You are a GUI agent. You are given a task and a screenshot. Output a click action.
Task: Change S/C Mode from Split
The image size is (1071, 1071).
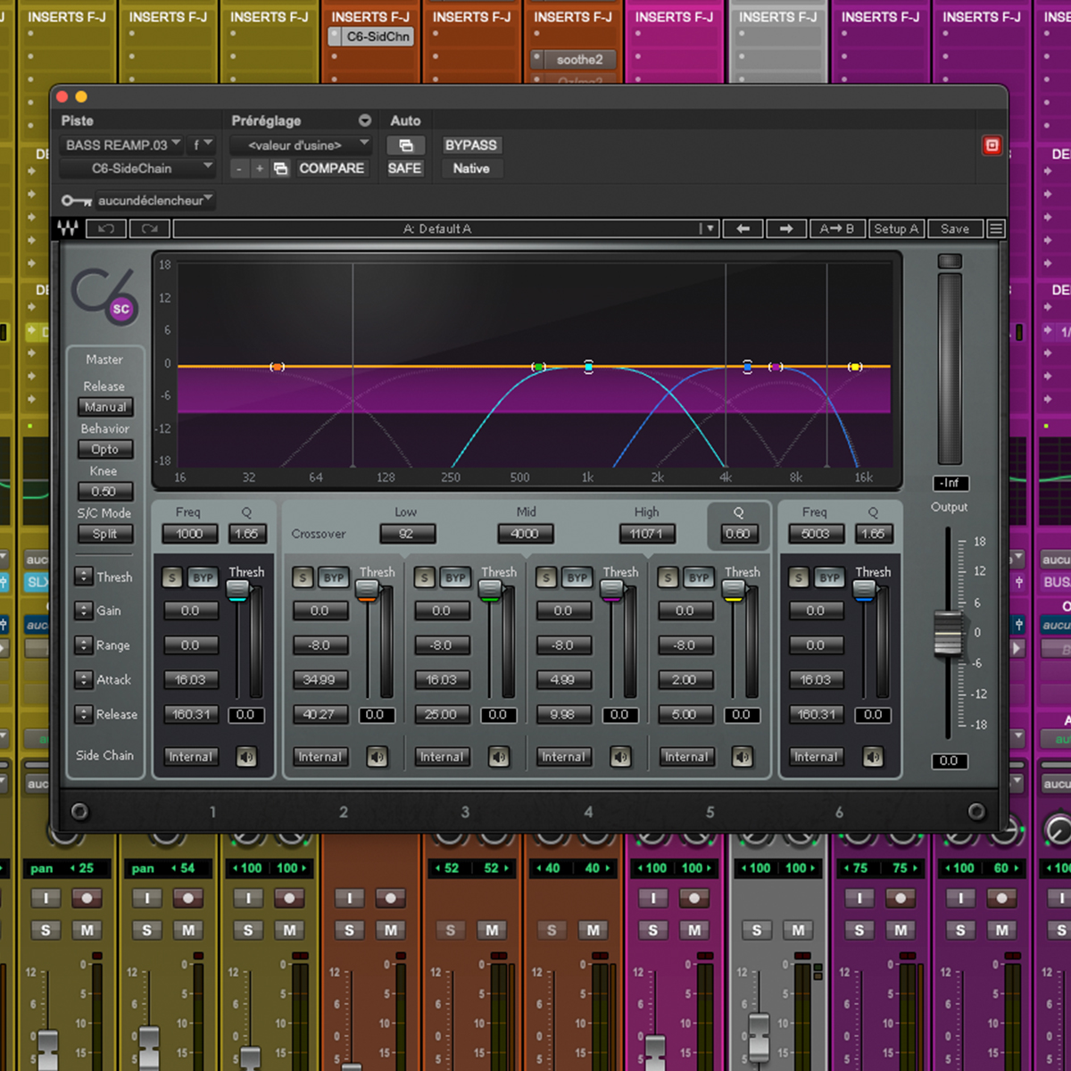coord(105,534)
